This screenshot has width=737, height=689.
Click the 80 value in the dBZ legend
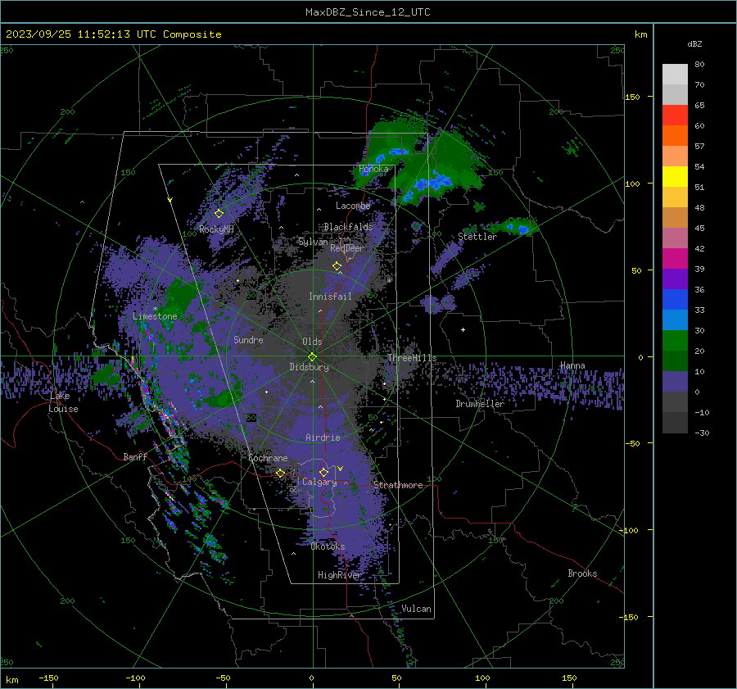click(x=699, y=65)
